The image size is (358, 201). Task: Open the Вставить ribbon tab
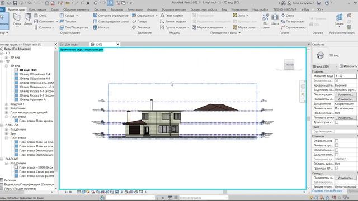coord(117,9)
